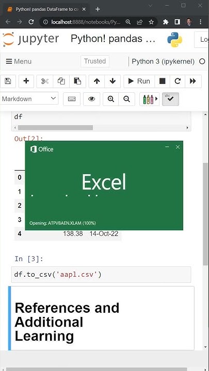Click notebook scrollbar down arrow
This screenshot has width=209, height=371.
tap(206, 347)
